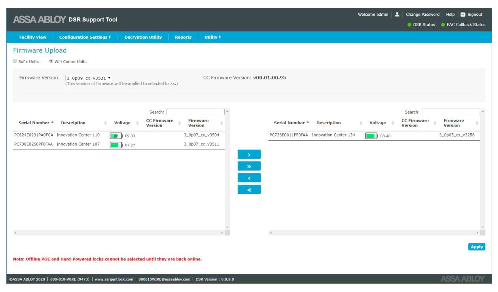Image resolution: width=498 pixels, height=292 pixels.
Task: Click the 800810WIRE@assaabloy.com email link
Action: (164, 279)
